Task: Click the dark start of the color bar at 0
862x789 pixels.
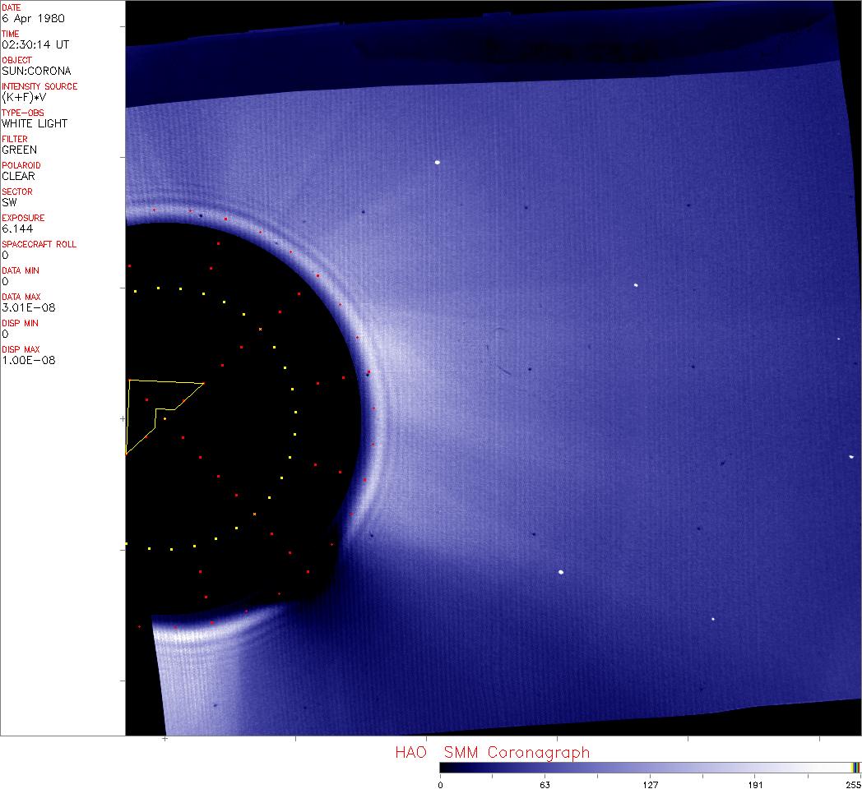Action: 443,768
